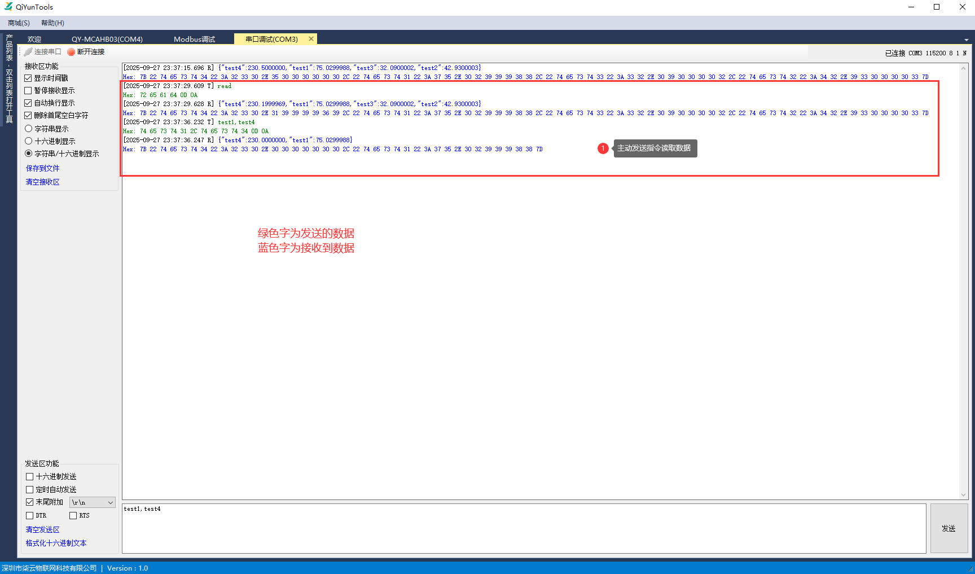Click the scroll-up arrow of receive area

[963, 68]
